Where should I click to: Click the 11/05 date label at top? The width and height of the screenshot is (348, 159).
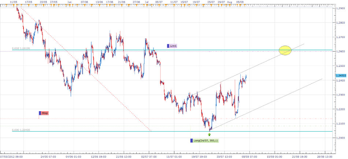(14, 2)
